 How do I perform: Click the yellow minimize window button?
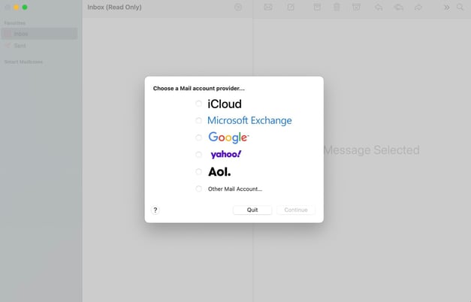(x=17, y=8)
